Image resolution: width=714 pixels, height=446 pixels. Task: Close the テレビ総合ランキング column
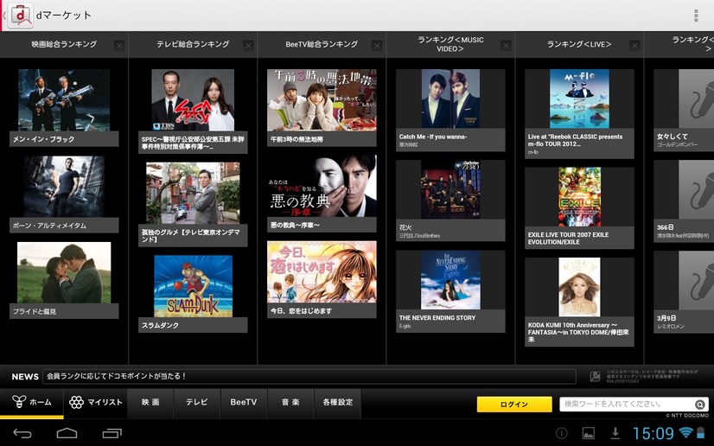pyautogui.click(x=248, y=45)
